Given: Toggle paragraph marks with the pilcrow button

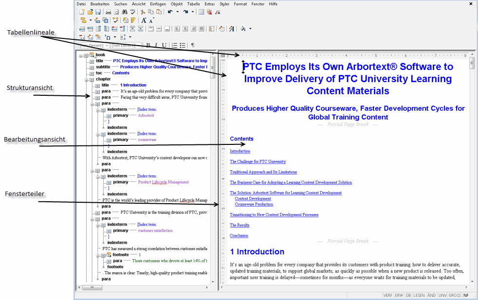Looking at the screenshot, I should 193,45.
